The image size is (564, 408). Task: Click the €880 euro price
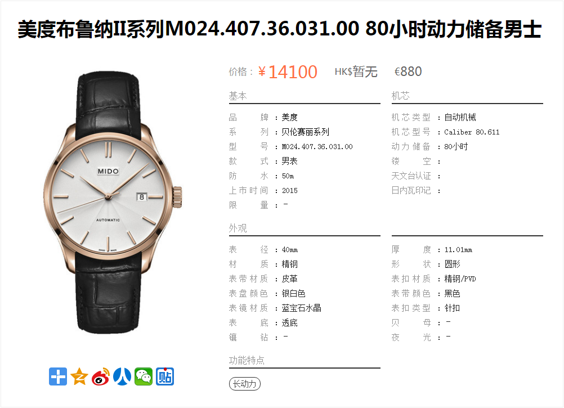(x=408, y=71)
